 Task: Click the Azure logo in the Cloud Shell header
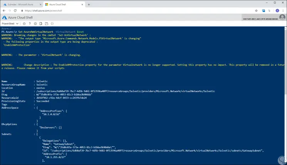5,17
